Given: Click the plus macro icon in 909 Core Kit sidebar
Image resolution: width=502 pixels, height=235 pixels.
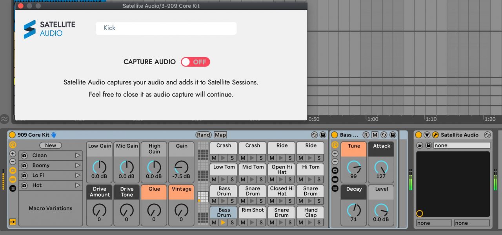Looking at the screenshot, I should [x=13, y=154].
